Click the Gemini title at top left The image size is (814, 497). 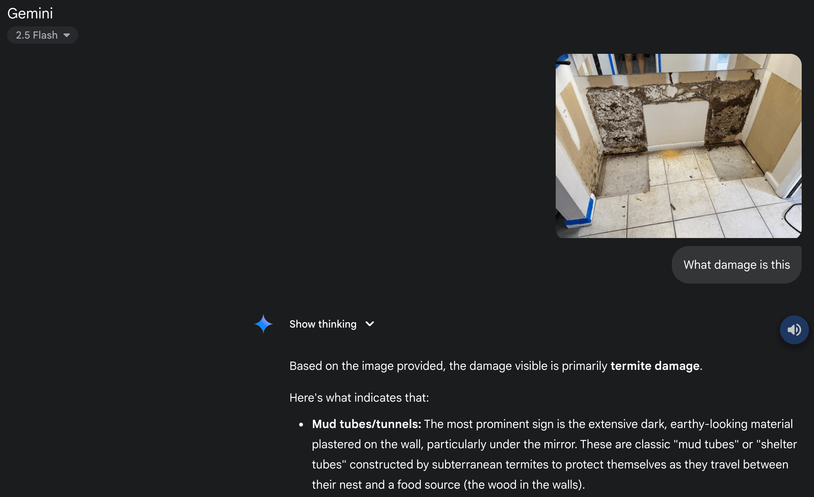coord(30,13)
